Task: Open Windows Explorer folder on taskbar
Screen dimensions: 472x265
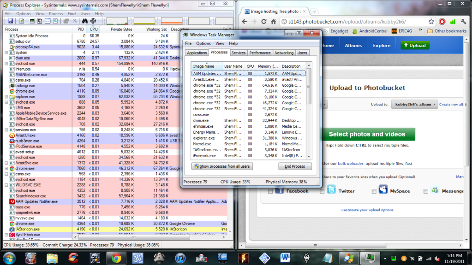Action: tap(52, 258)
